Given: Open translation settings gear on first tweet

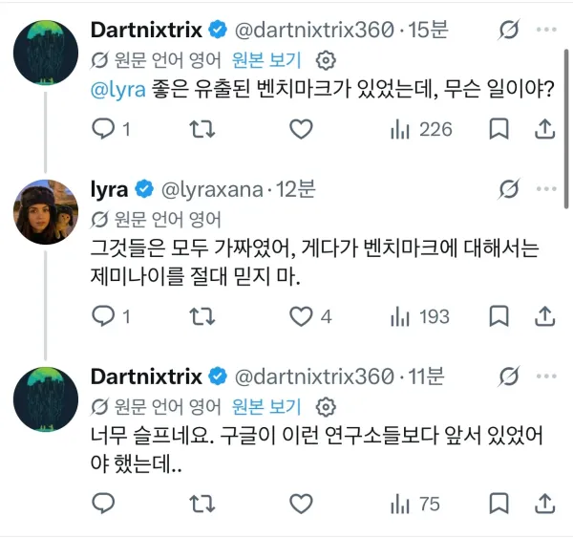Looking at the screenshot, I should 326,60.
